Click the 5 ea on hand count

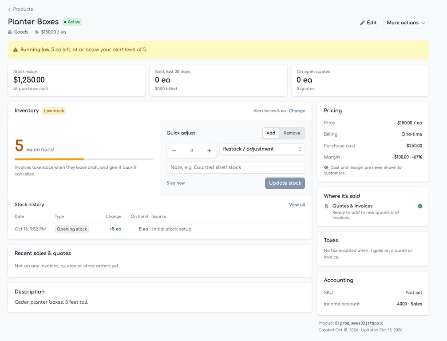[34, 146]
